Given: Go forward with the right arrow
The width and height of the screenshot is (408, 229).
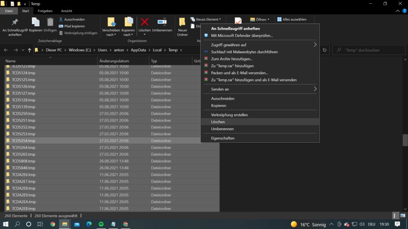Looking at the screenshot, I should coord(16,50).
